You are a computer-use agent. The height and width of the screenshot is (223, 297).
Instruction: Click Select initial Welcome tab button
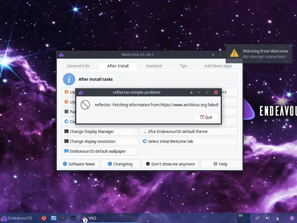[x=189, y=141]
